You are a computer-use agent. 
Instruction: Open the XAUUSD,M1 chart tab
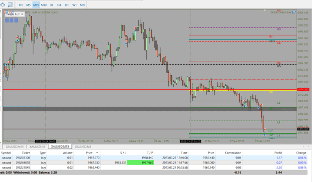[x=83, y=147]
